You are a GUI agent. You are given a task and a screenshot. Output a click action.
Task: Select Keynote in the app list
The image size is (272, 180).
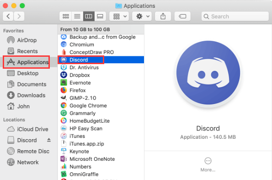(101, 152)
